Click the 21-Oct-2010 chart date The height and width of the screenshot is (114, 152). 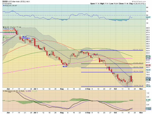pyautogui.click(x=7, y=4)
